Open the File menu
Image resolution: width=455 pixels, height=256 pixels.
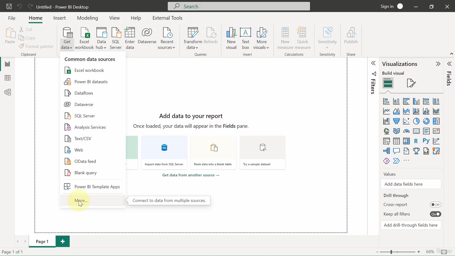point(12,18)
